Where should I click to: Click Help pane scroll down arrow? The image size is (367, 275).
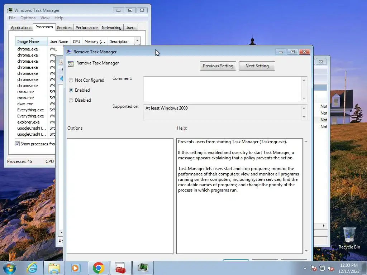[306, 251]
